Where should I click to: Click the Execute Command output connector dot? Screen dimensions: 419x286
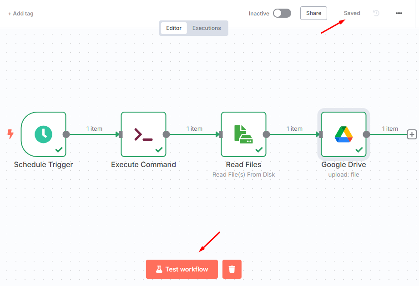click(166, 134)
